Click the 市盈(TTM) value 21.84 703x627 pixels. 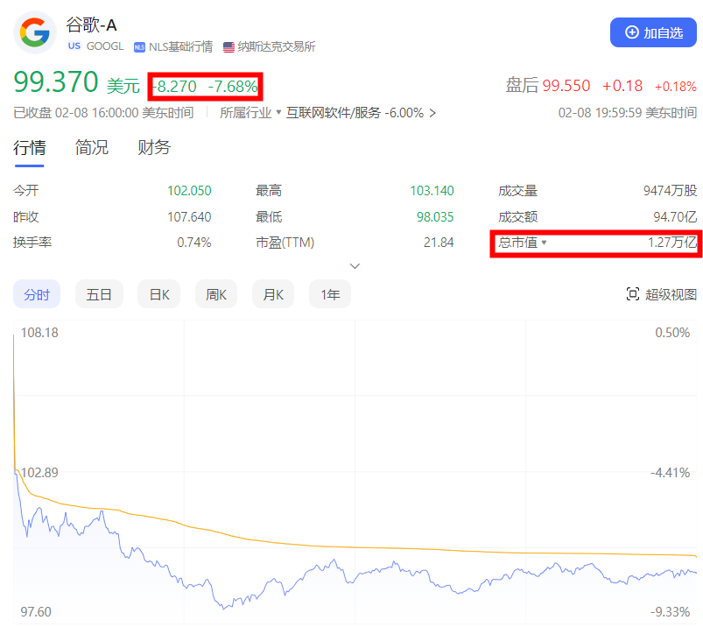coord(439,243)
